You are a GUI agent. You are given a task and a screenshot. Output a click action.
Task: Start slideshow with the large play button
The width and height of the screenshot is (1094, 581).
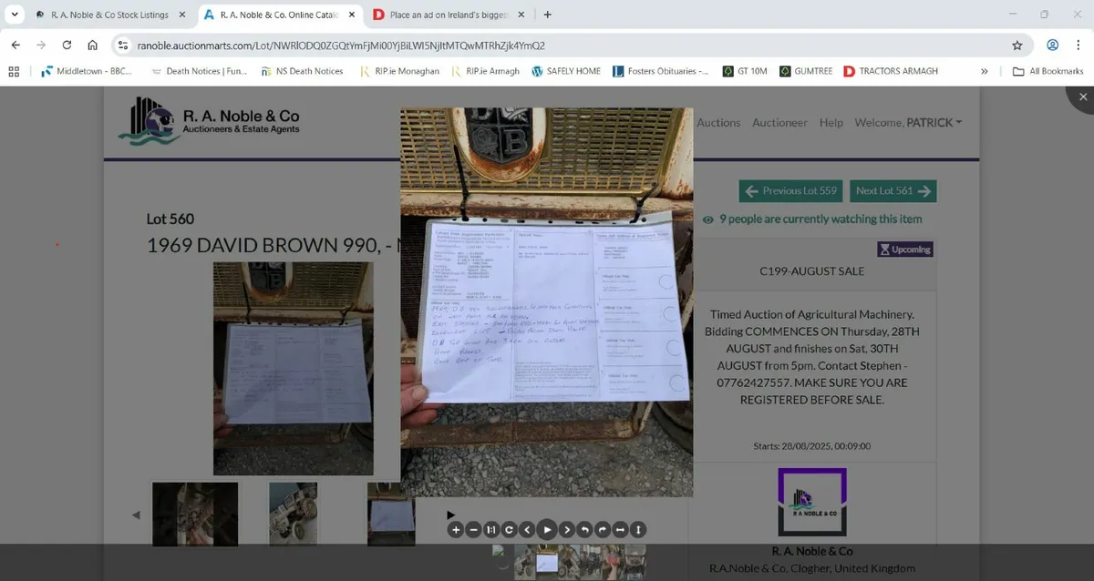tap(546, 529)
